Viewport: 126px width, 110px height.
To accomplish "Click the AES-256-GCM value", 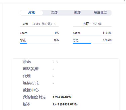I will tap(62, 97).
